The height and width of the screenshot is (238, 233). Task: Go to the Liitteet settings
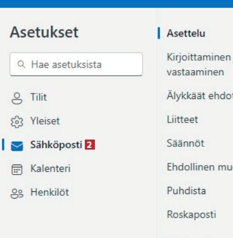point(183,120)
